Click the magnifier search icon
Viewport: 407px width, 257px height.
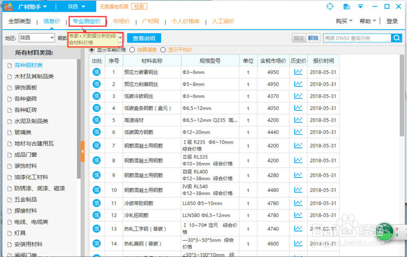pos(396,37)
